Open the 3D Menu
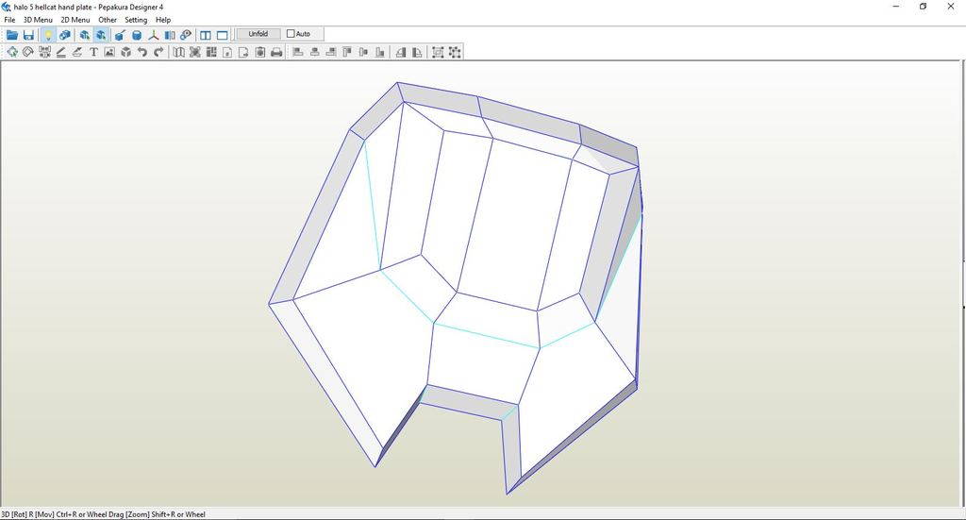Viewport: 966px width, 520px height. [x=38, y=20]
